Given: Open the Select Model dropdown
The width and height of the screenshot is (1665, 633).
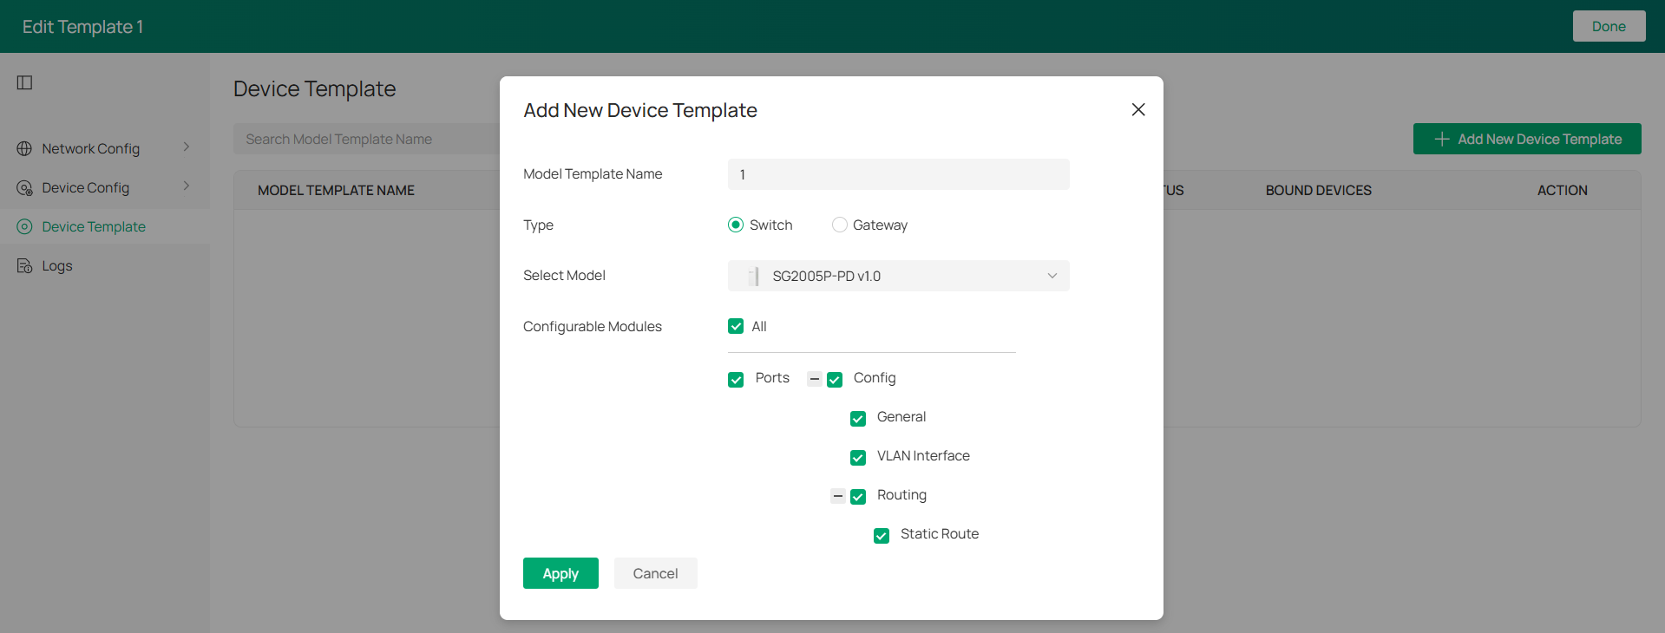Looking at the screenshot, I should click(898, 276).
